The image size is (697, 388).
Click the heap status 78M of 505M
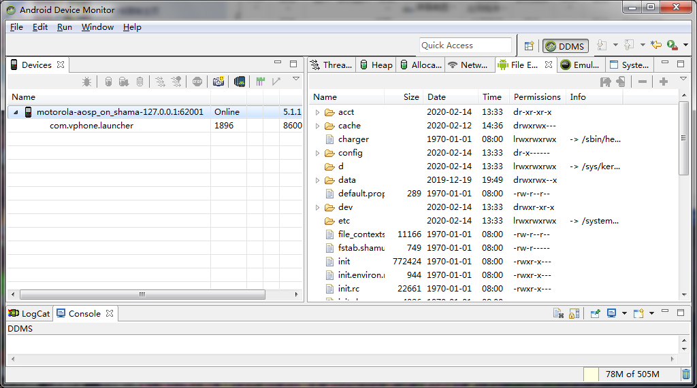point(632,374)
